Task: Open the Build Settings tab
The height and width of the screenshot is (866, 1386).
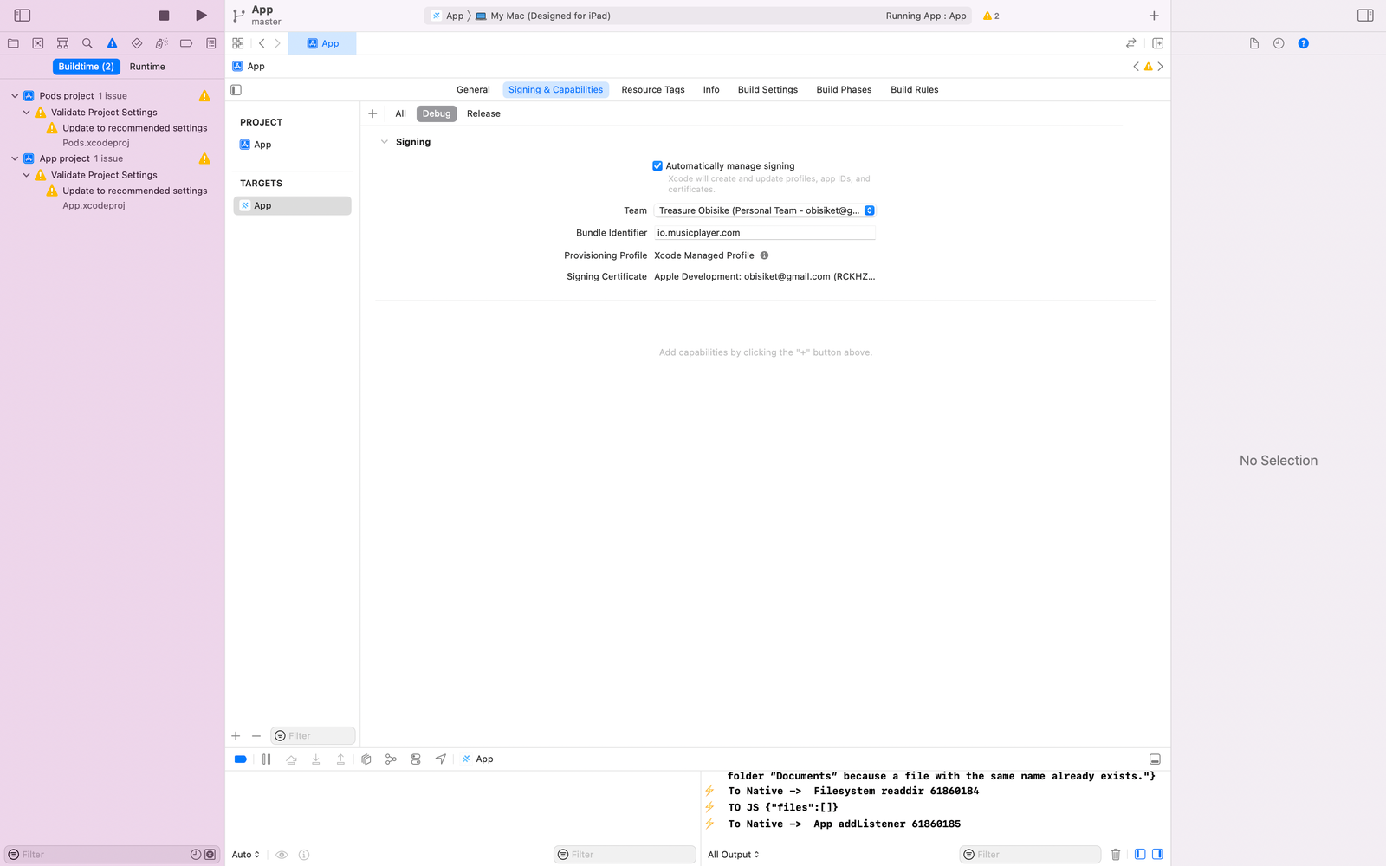Action: coord(767,90)
